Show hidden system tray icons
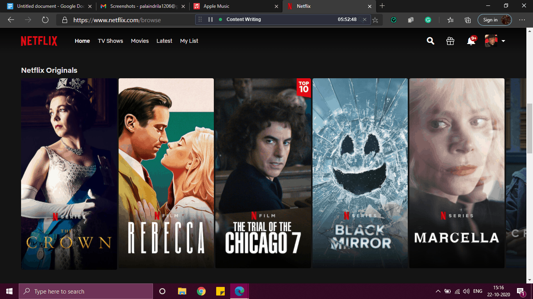 click(x=438, y=291)
